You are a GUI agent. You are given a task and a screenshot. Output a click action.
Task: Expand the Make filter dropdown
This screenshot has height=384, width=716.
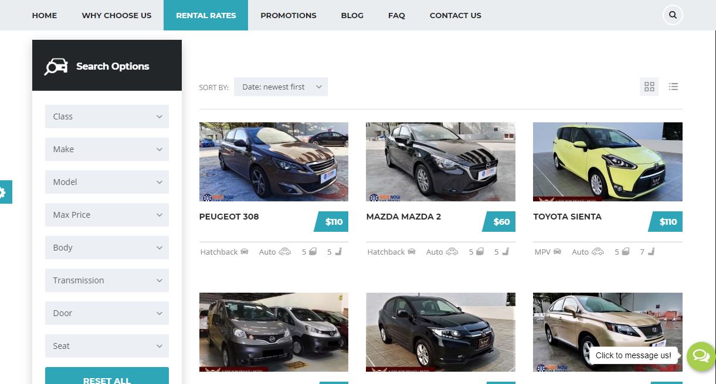(x=107, y=149)
